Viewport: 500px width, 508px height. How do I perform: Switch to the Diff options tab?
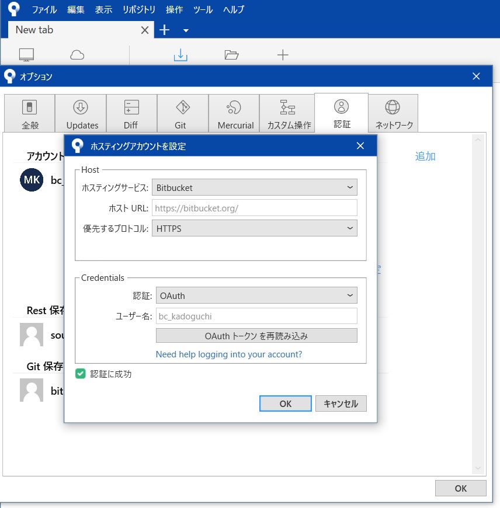coord(131,113)
